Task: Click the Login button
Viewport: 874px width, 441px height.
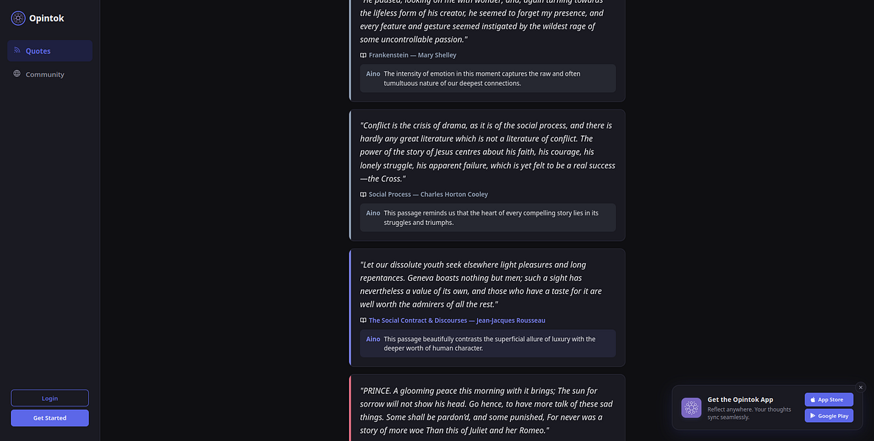Action: pos(49,398)
